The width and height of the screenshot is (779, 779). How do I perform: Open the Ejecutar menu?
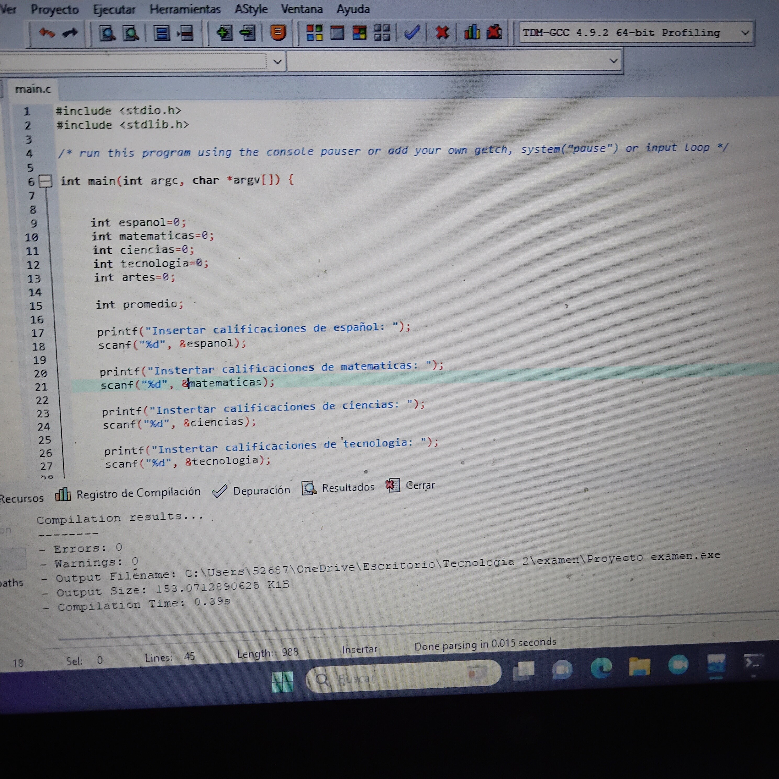click(114, 9)
